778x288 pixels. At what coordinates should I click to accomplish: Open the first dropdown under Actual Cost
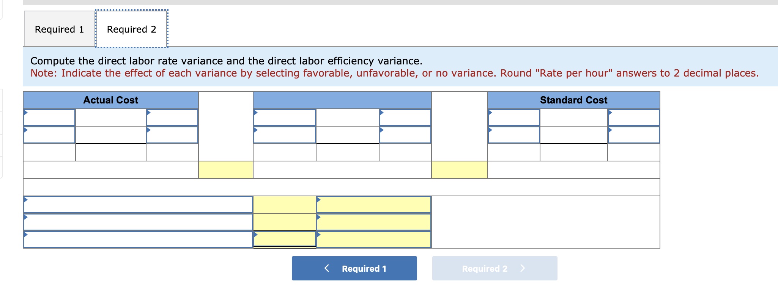point(49,117)
